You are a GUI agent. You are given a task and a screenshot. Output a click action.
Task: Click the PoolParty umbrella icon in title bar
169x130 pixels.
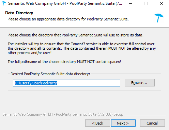coord(4,3)
